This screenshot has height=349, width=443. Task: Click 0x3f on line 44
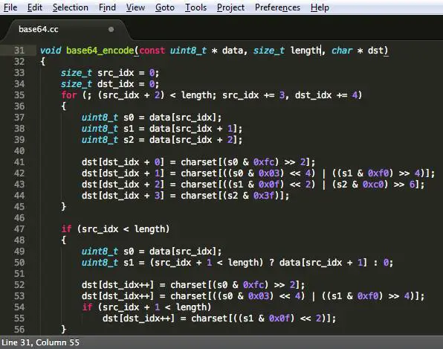pos(264,196)
